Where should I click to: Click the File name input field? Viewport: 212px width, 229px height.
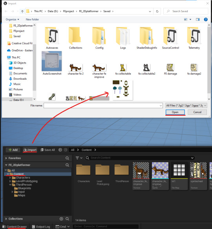101,105
